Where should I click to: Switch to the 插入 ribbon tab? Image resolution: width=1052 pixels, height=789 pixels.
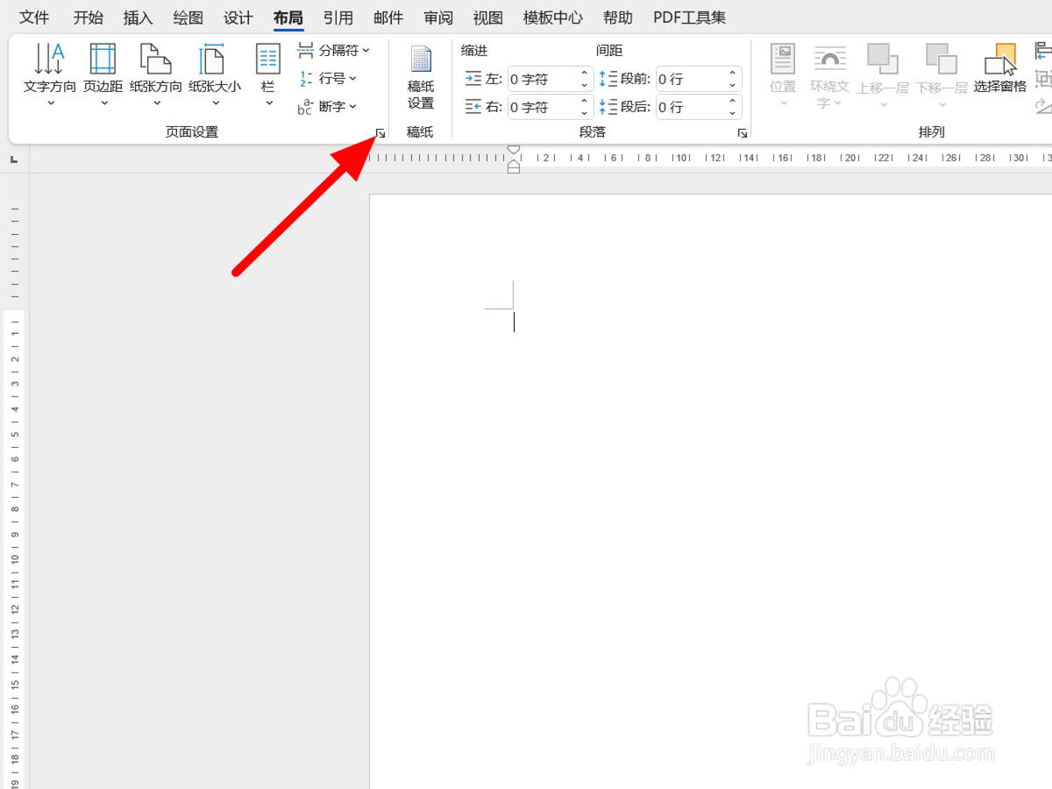138,18
